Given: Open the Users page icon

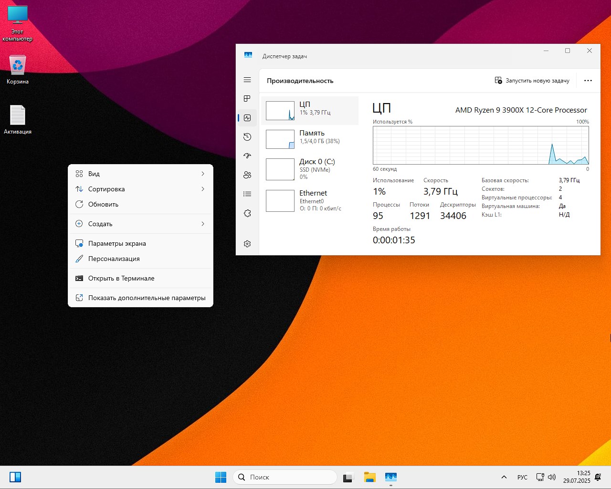Looking at the screenshot, I should point(247,175).
